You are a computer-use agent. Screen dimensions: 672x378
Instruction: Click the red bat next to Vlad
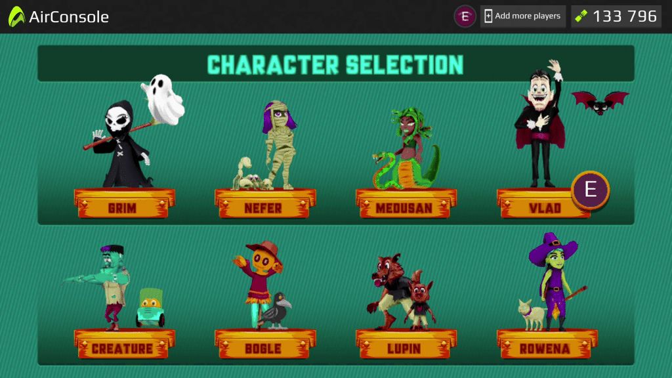pyautogui.click(x=600, y=103)
